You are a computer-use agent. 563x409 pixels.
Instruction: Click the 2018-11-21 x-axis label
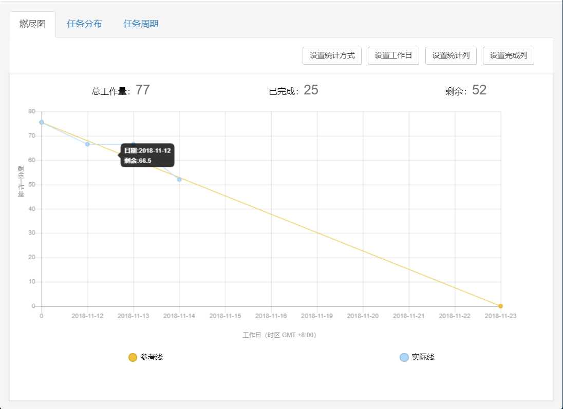[408, 316]
